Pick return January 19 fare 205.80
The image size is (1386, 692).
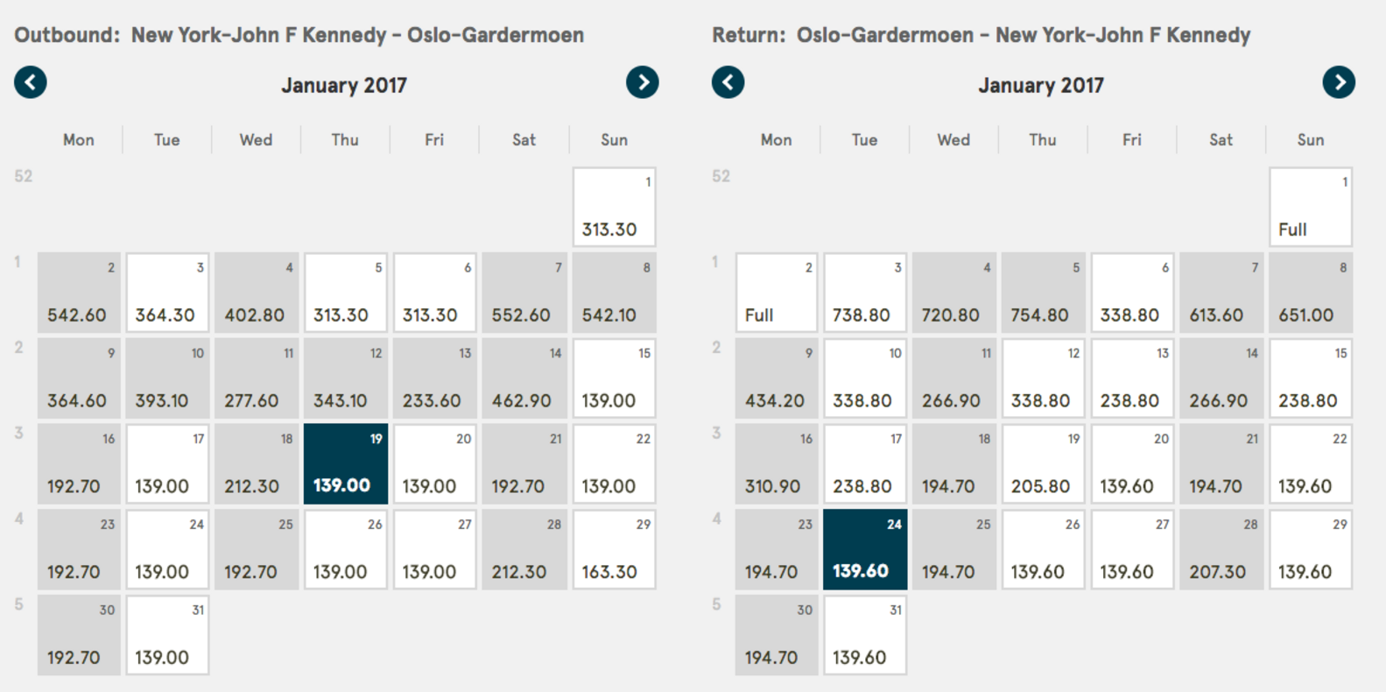(1043, 464)
